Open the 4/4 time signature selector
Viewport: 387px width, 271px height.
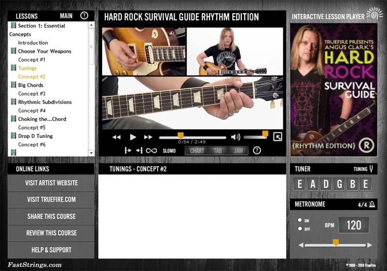[x=367, y=204]
